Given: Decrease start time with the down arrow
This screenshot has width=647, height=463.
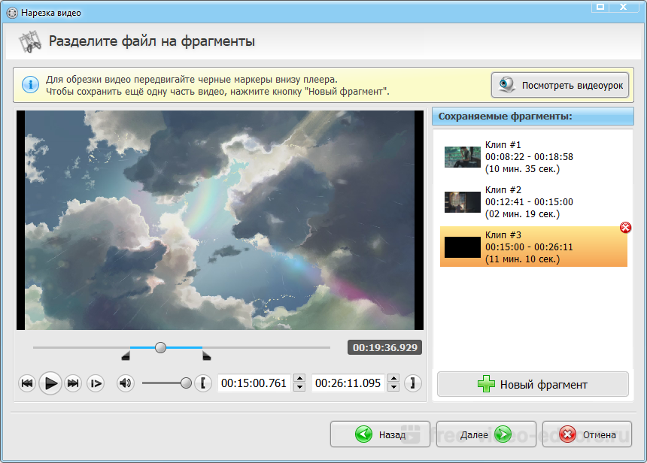Looking at the screenshot, I should [x=299, y=388].
